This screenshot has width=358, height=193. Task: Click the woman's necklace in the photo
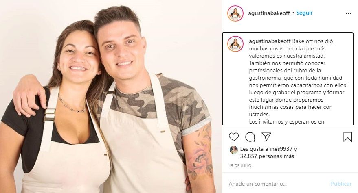tap(71, 104)
